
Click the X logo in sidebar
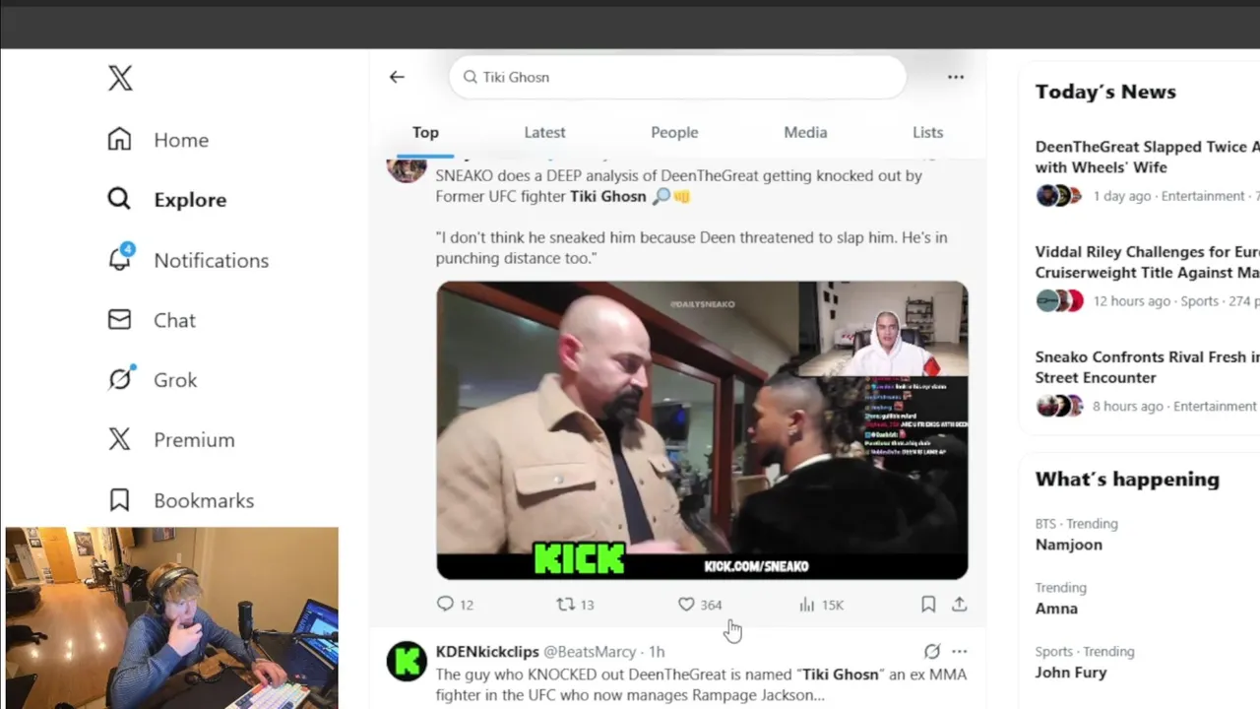click(120, 79)
